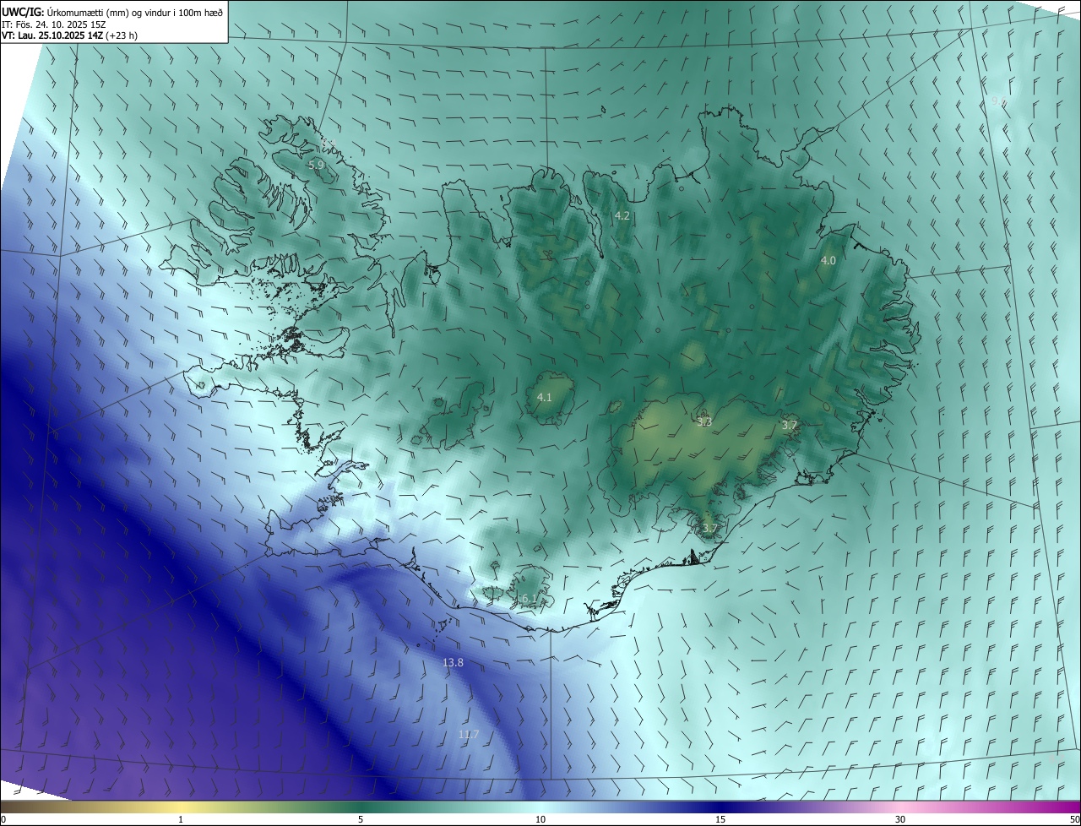Click the 5.9 value on the map

(x=316, y=165)
